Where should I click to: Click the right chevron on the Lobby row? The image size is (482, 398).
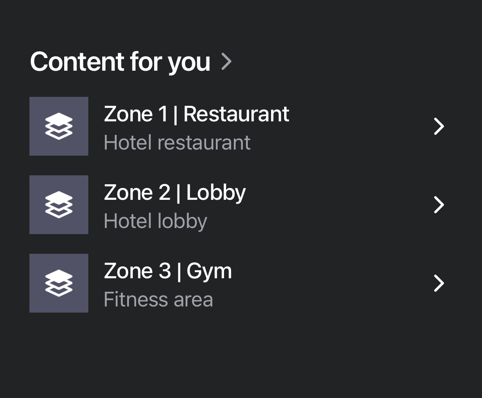coord(439,205)
